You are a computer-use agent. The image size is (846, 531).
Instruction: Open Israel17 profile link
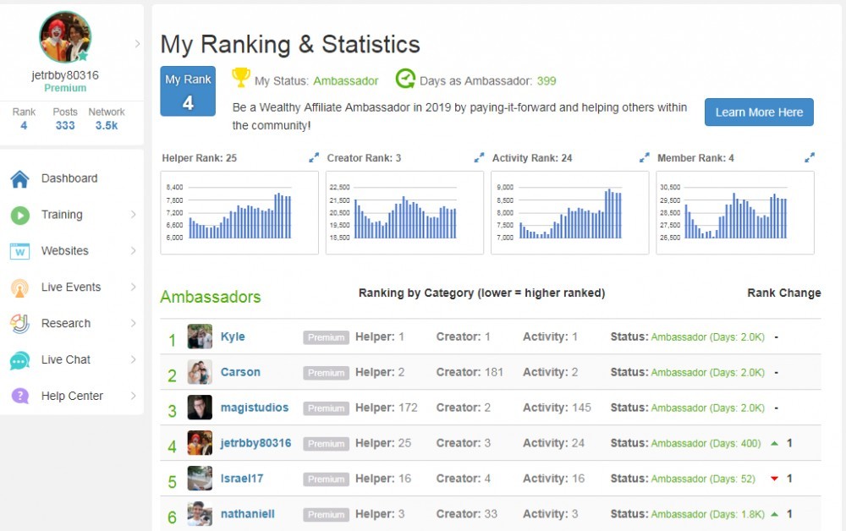[242, 479]
